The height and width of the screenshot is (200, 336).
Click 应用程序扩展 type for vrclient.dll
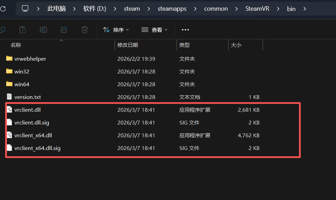pyautogui.click(x=195, y=110)
